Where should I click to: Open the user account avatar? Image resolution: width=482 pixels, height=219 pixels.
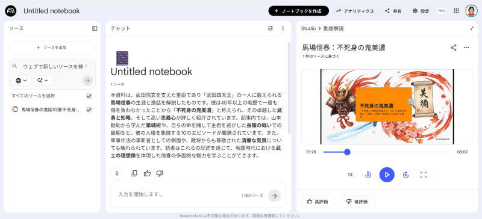tap(471, 11)
